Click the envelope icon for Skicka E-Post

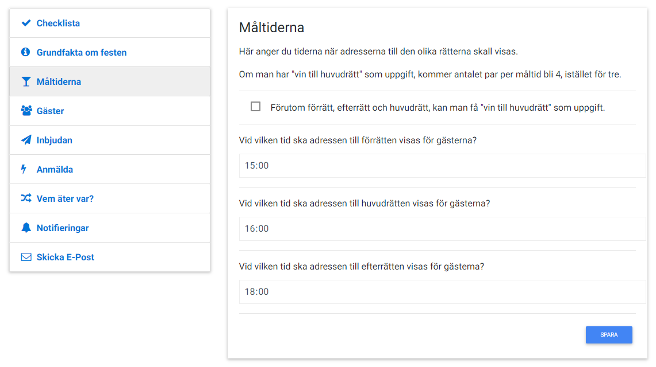(x=26, y=257)
